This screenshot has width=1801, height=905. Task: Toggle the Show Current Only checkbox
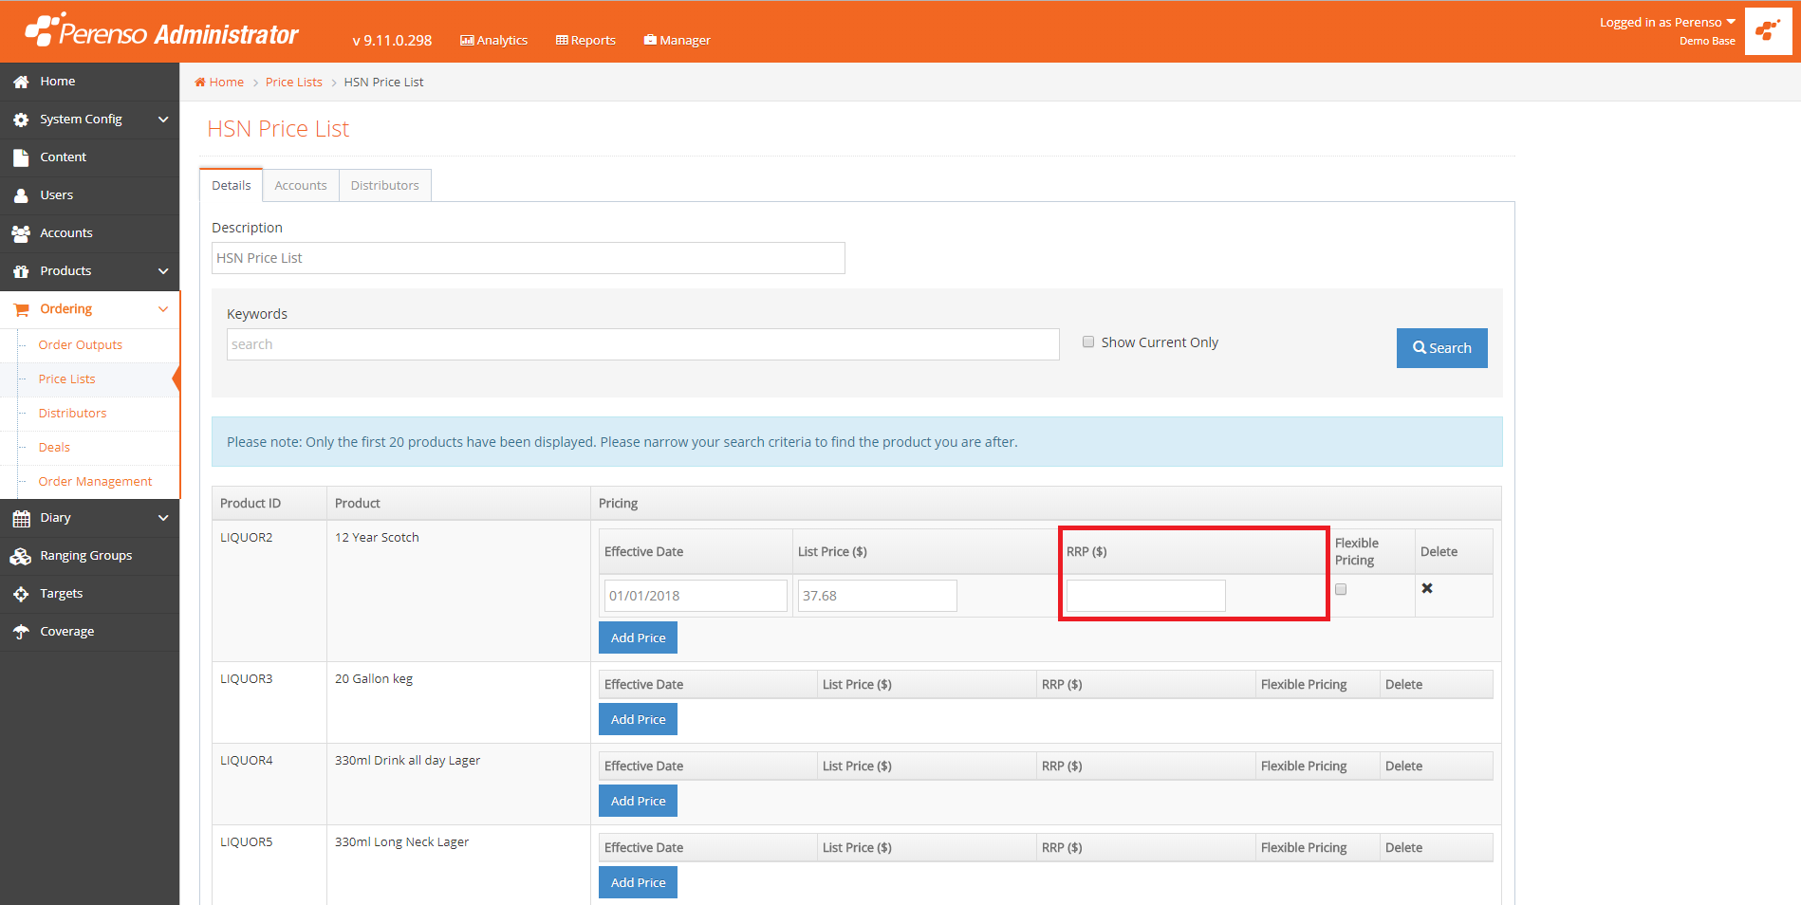coord(1088,342)
